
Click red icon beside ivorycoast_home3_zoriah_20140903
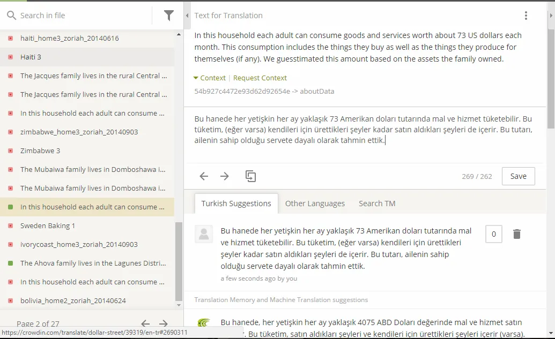pos(11,244)
